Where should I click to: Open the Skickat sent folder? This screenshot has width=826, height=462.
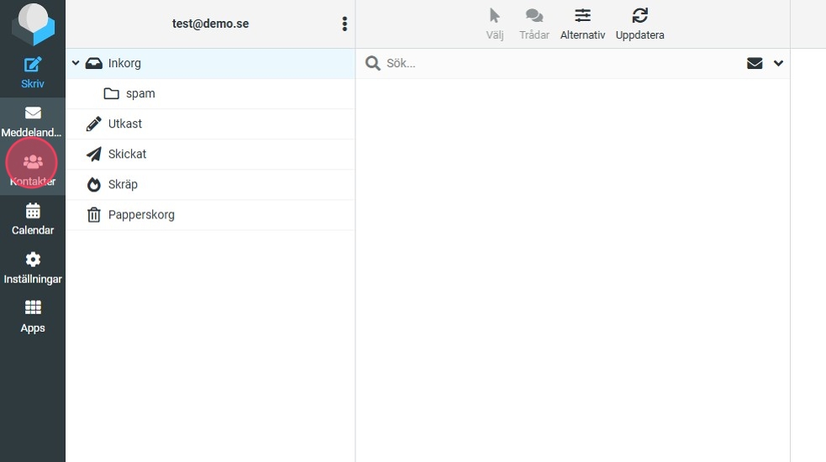click(127, 154)
